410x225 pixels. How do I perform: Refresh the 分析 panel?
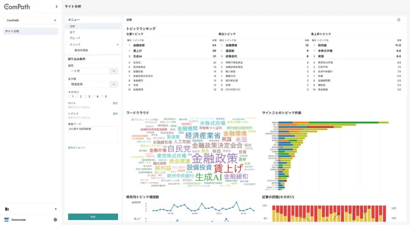[x=399, y=20]
